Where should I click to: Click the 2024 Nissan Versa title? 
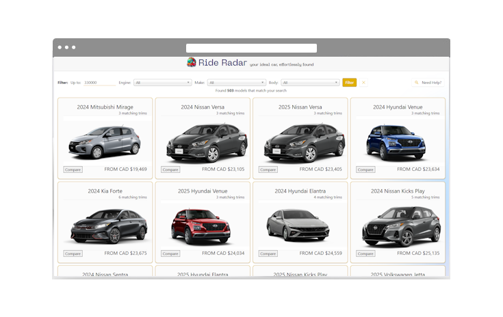(203, 107)
